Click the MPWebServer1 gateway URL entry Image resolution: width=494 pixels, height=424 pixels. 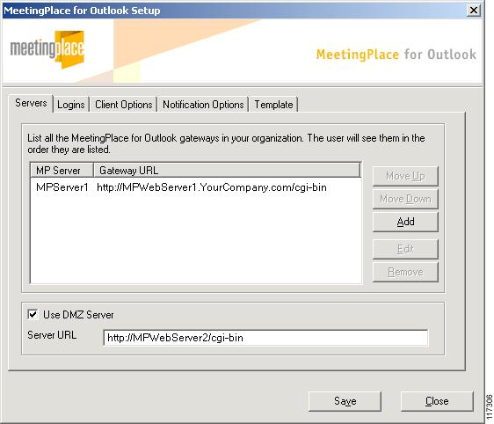(x=212, y=187)
